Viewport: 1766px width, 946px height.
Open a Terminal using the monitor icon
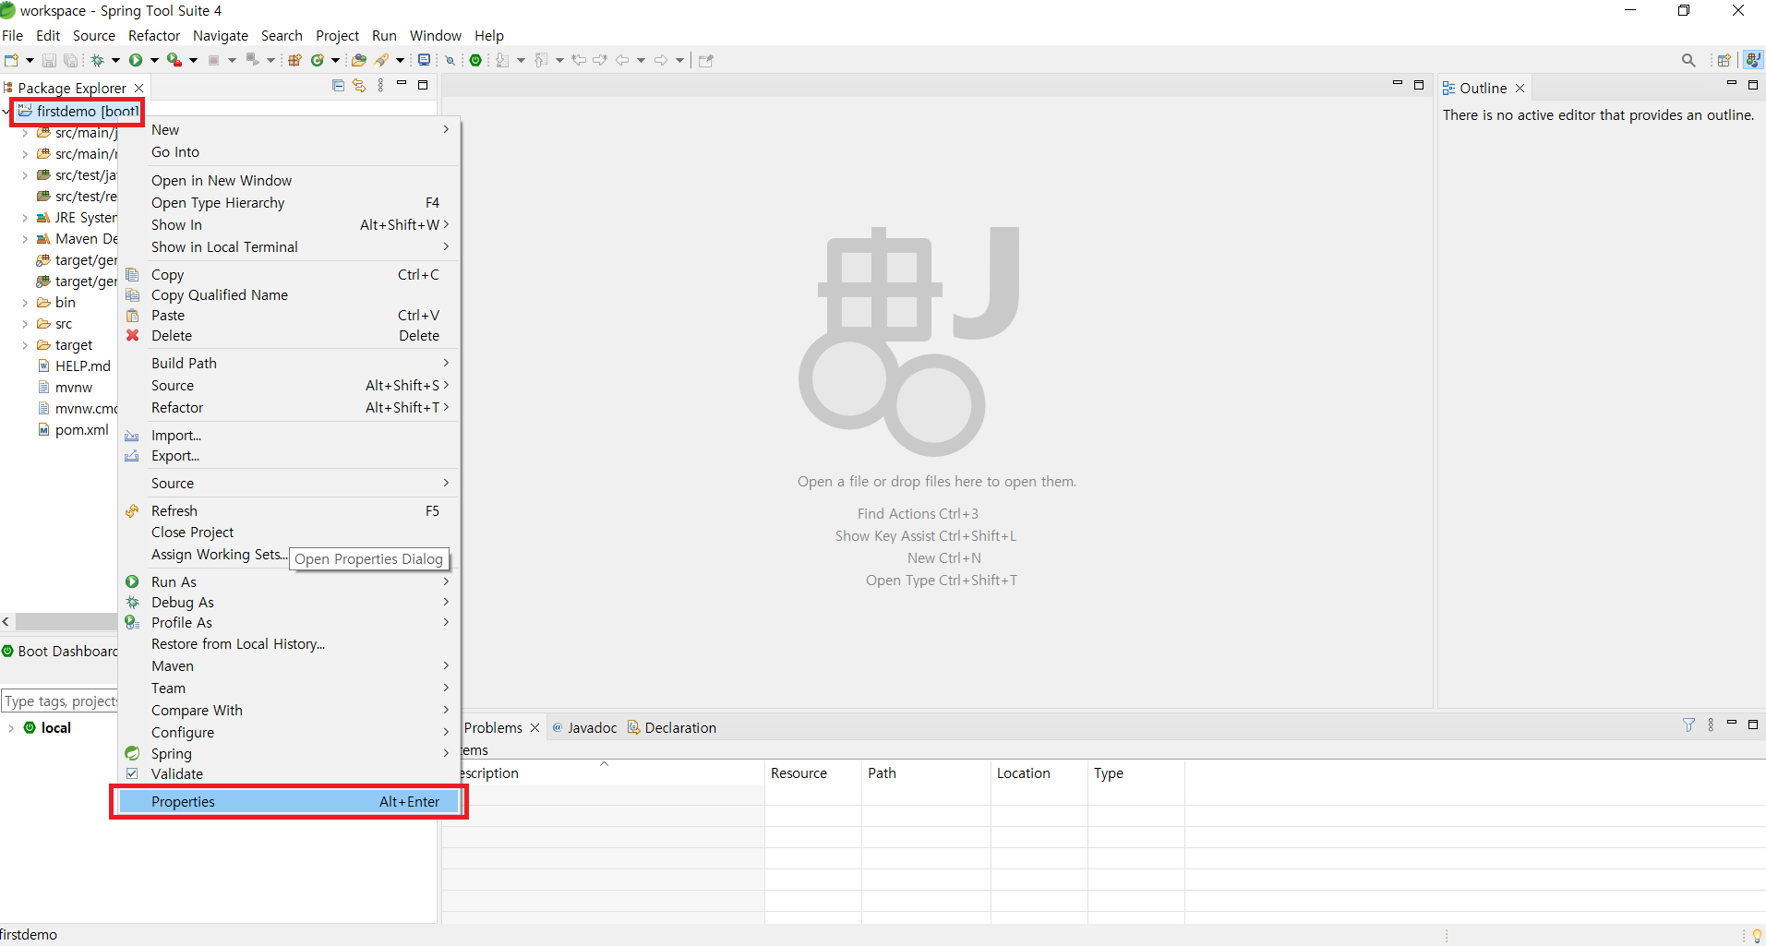coord(424,60)
